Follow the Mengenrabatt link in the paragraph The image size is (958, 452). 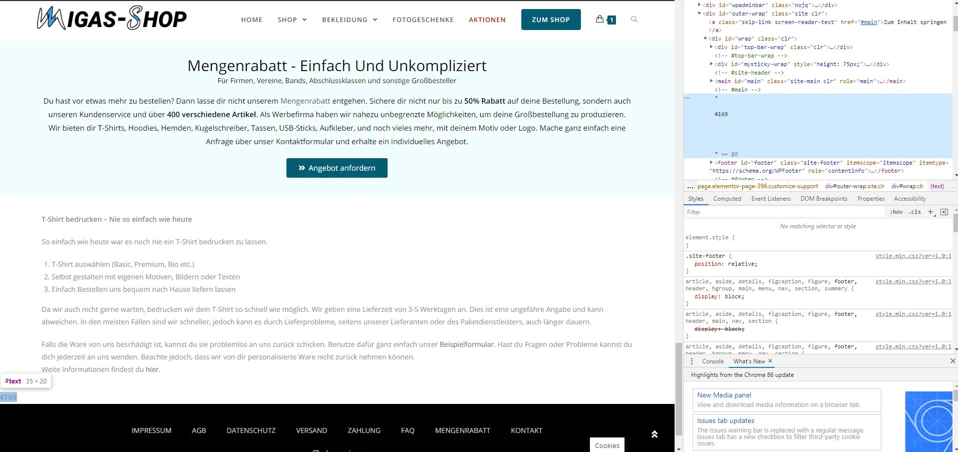click(305, 101)
